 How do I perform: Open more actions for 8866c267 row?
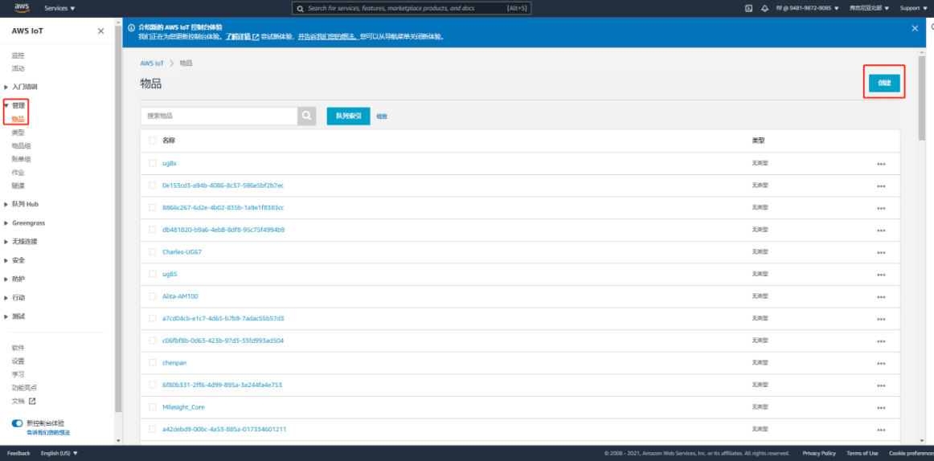pos(881,208)
